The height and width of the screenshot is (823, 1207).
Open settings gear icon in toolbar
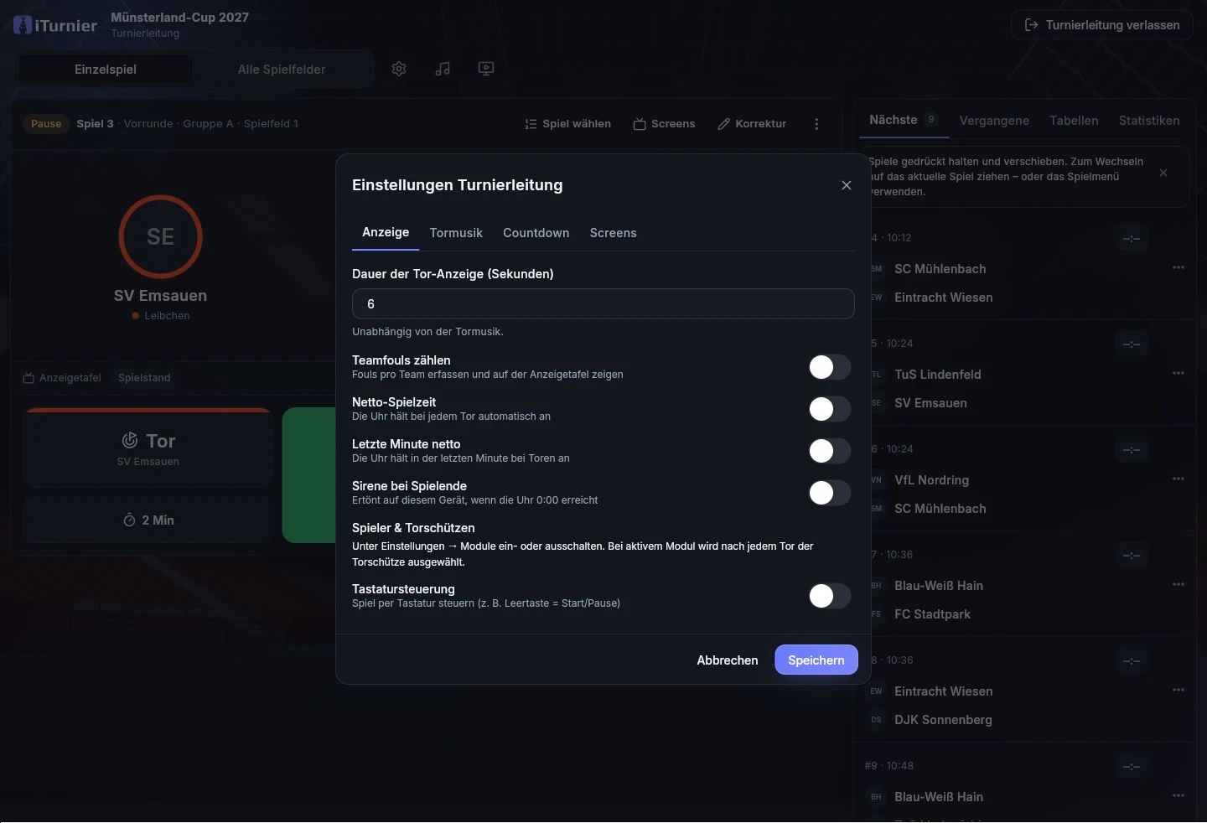(399, 69)
